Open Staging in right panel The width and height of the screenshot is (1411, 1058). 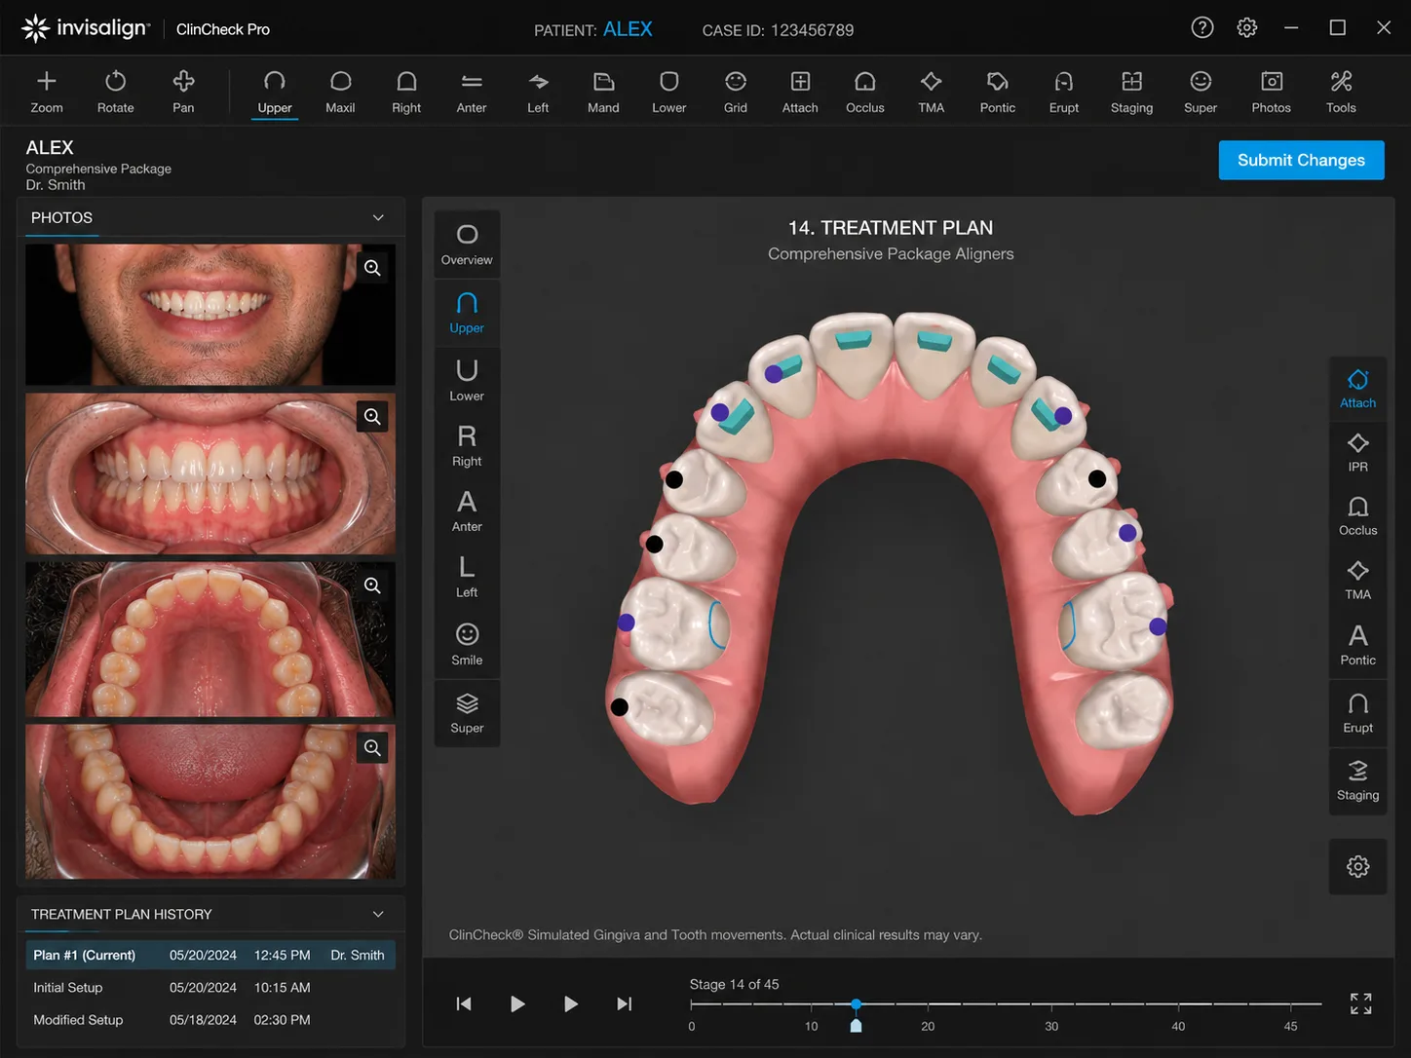1357,780
